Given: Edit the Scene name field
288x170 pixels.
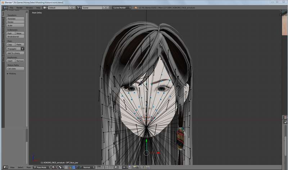Looking at the screenshot, I should [x=92, y=8].
